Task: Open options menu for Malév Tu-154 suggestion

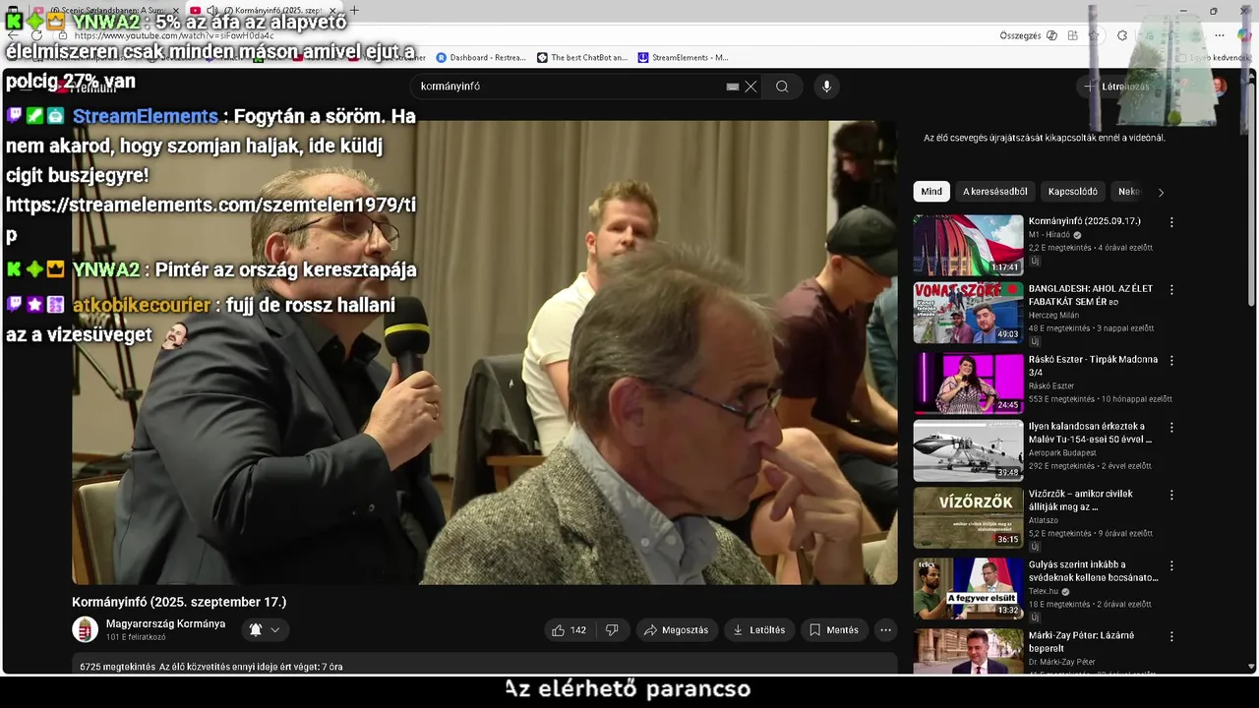Action: 1170,428
